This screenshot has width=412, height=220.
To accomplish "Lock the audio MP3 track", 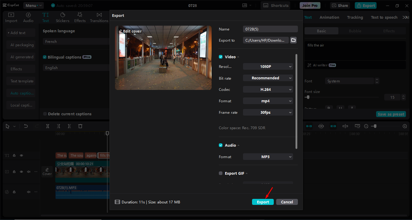I will click(x=14, y=192).
